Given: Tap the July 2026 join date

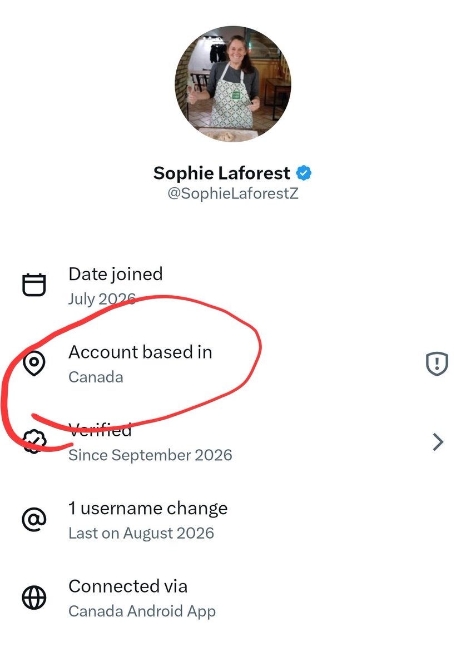Looking at the screenshot, I should (x=102, y=298).
